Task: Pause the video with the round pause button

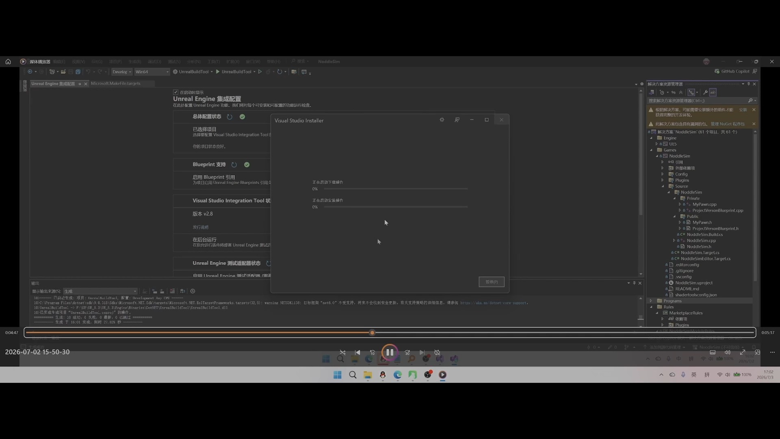Action: coord(389,352)
